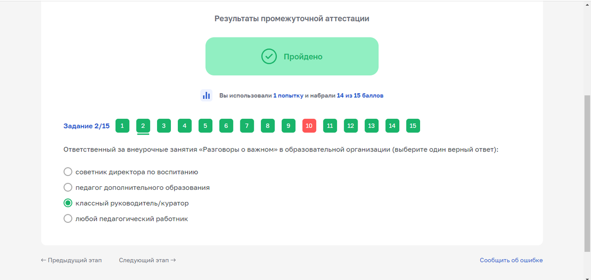This screenshot has height=280, width=591.
Task: Click Сообщить об ошибке link
Action: point(511,260)
